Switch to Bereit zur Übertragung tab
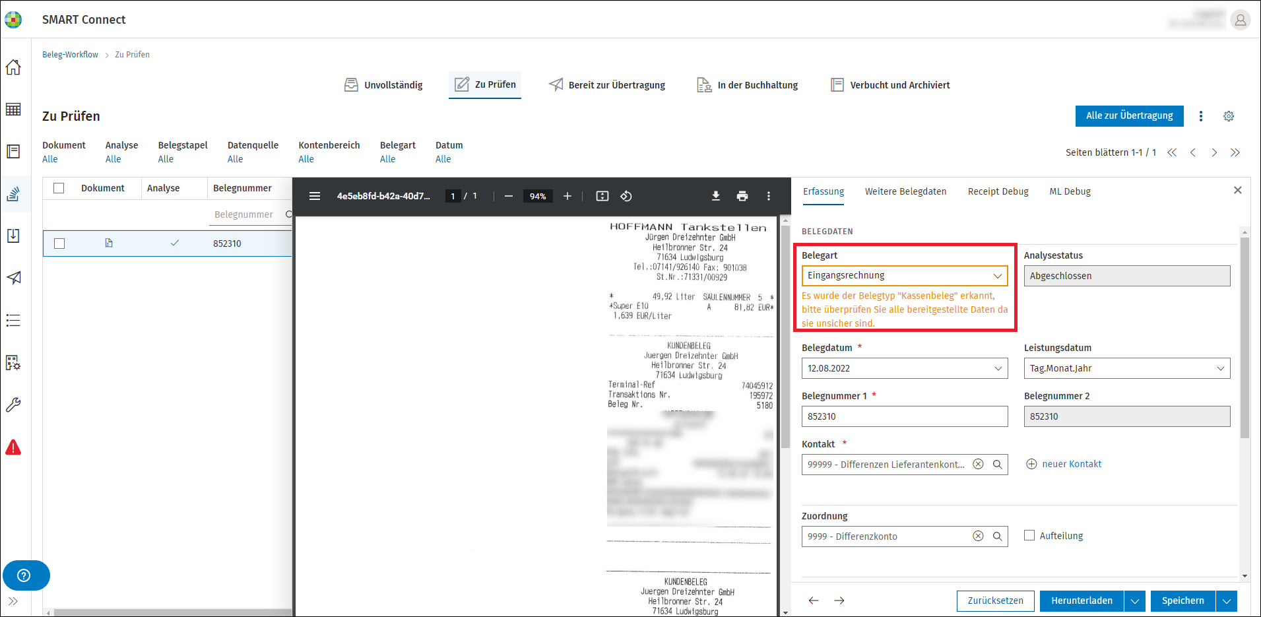 (x=607, y=85)
